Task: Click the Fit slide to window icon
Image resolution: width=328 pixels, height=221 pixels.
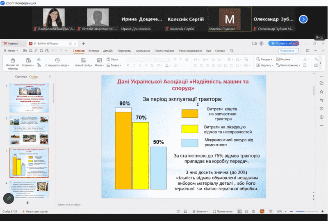Action: pyautogui.click(x=271, y=212)
